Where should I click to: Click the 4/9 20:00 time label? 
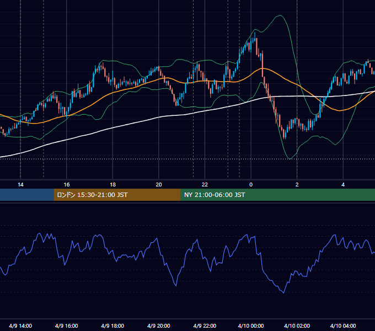[159, 325]
